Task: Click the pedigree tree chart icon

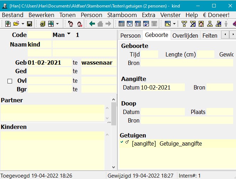Action: click(184, 24)
